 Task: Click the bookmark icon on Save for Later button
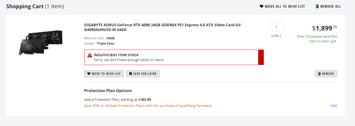click(x=130, y=74)
